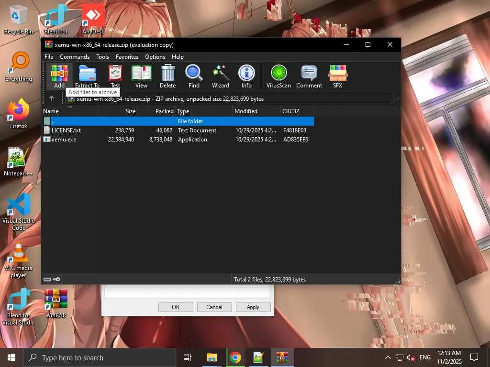Open the Help menu
490x367 pixels.
tap(178, 57)
